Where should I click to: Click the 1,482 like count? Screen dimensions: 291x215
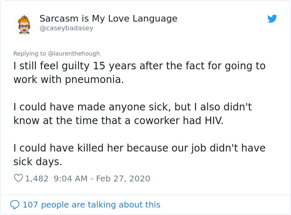click(37, 178)
